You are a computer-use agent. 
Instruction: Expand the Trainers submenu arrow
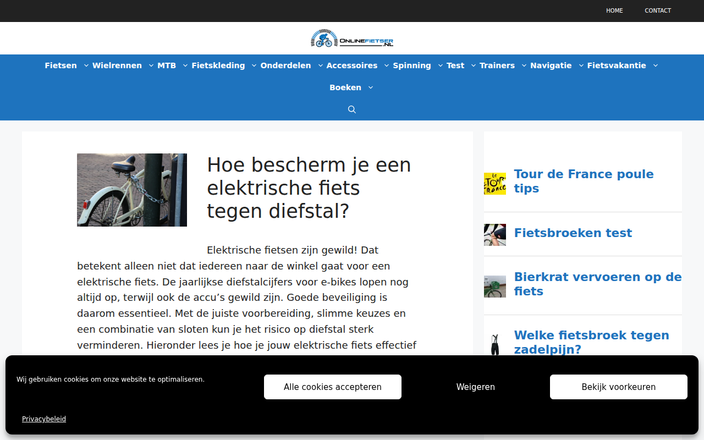[524, 65]
